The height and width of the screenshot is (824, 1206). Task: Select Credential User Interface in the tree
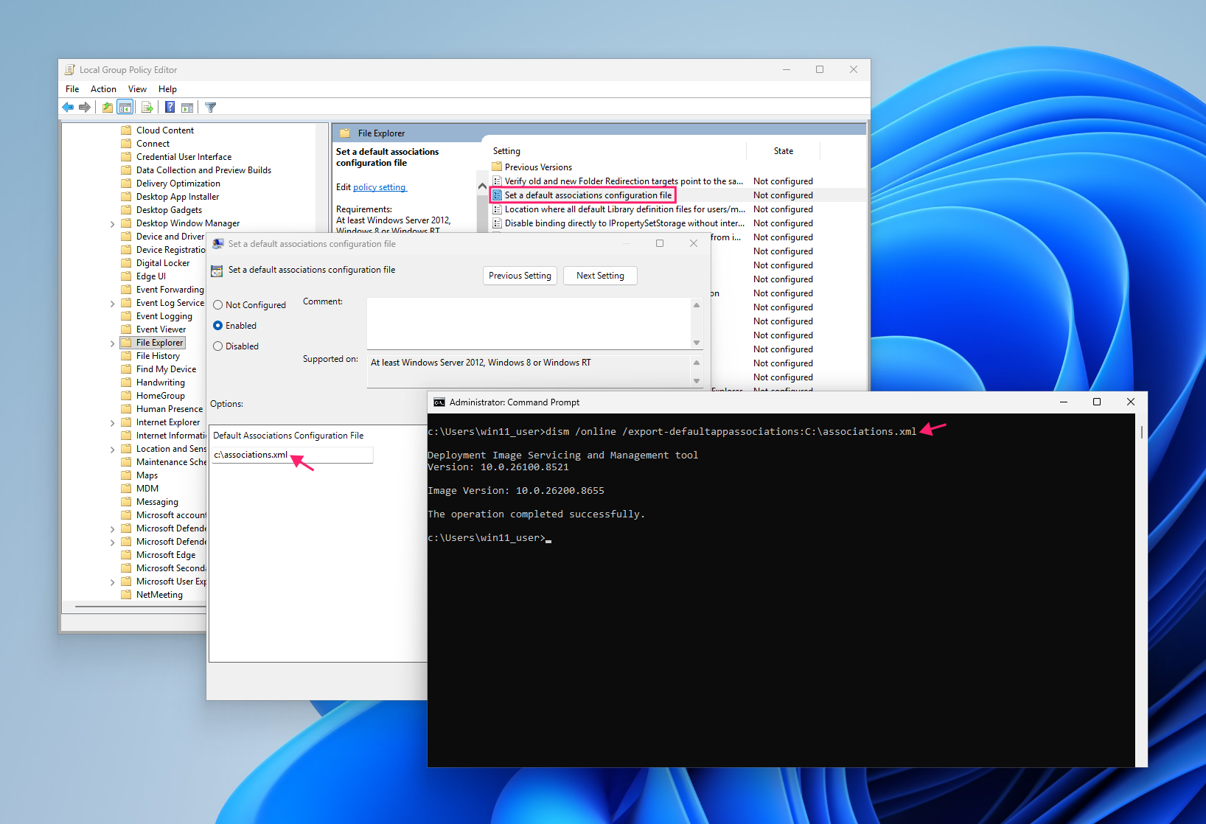point(184,157)
